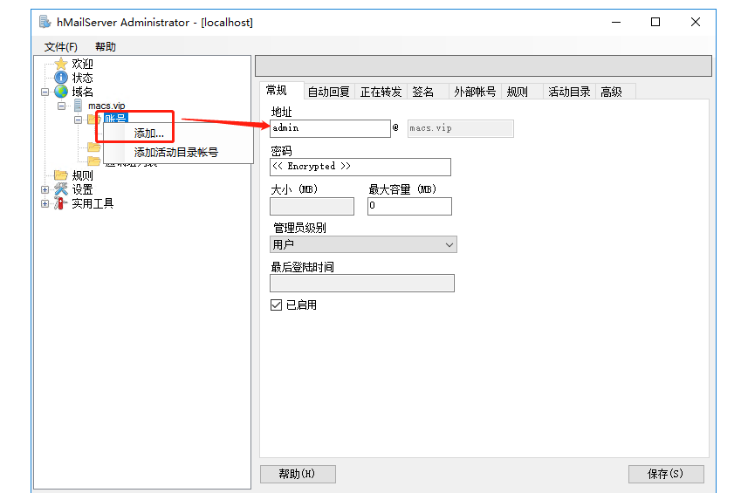This screenshot has height=493, width=741.
Task: Select the Swiss knife 实用工具 icon
Action: [x=60, y=203]
